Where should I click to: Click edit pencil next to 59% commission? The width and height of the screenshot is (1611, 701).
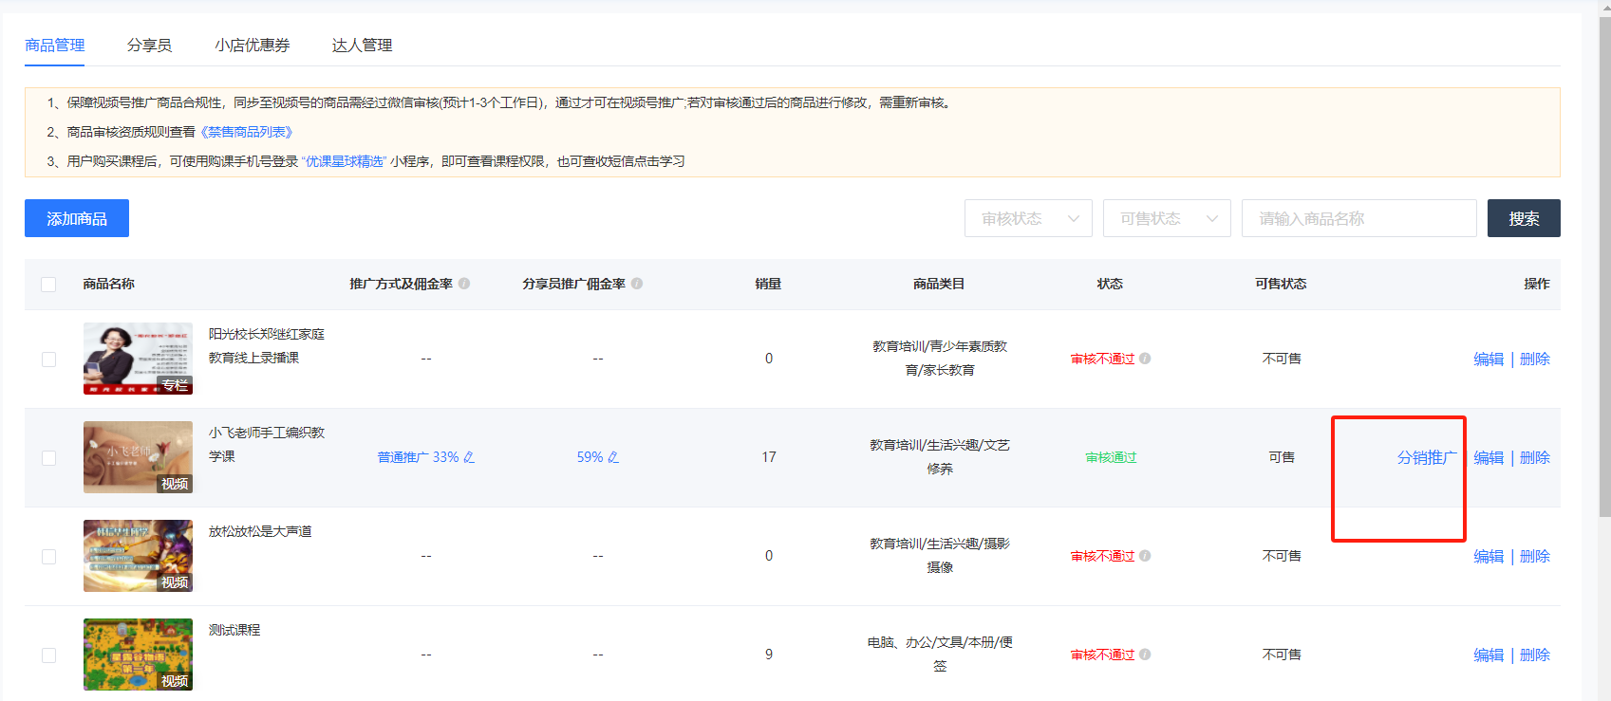coord(613,457)
